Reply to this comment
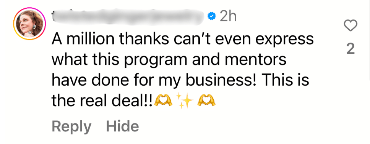The height and width of the screenshot is (144, 370). 71,127
